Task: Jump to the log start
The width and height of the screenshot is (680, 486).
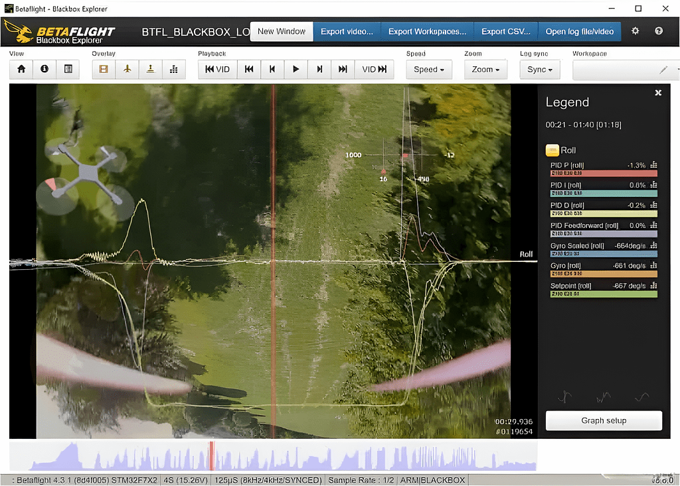Action: tap(249, 70)
